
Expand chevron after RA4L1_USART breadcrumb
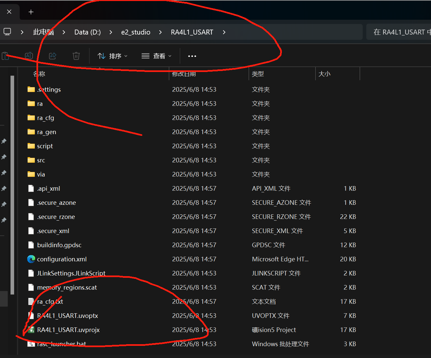point(224,32)
